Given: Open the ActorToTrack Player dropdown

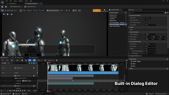Looking at the screenshot, I should (26, 81).
